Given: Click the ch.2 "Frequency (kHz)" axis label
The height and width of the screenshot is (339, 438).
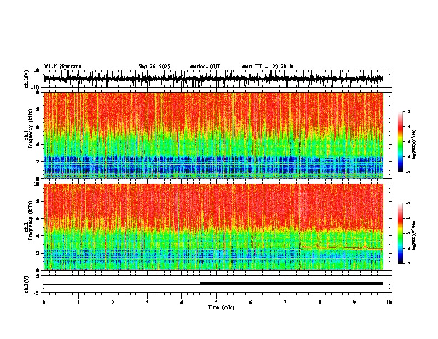Looking at the screenshot, I should 30,220.
